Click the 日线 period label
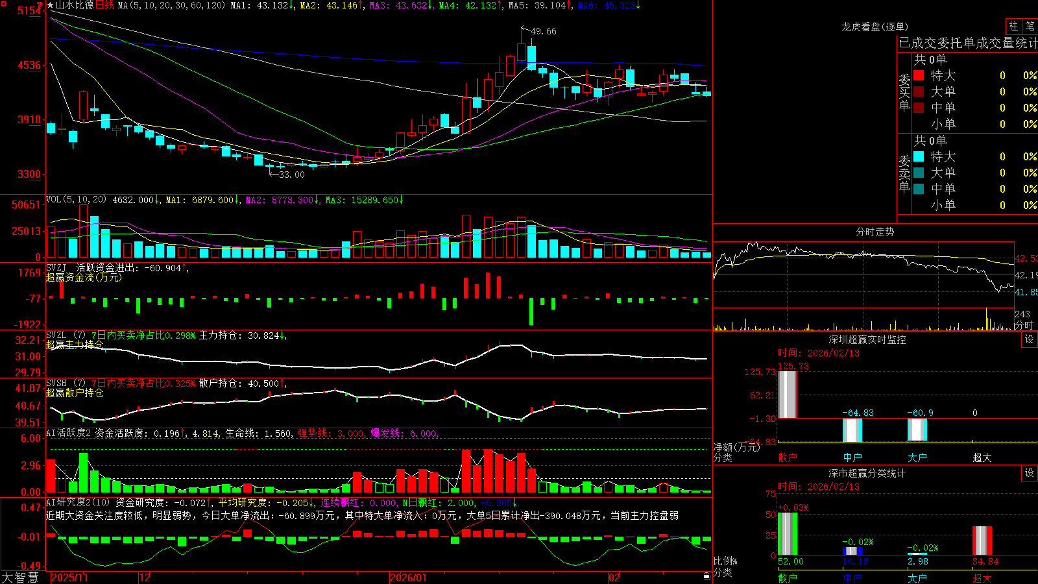The height and width of the screenshot is (584, 1038). (x=104, y=5)
